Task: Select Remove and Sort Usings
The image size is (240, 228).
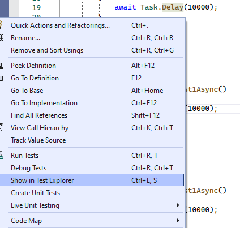Action: (92, 50)
